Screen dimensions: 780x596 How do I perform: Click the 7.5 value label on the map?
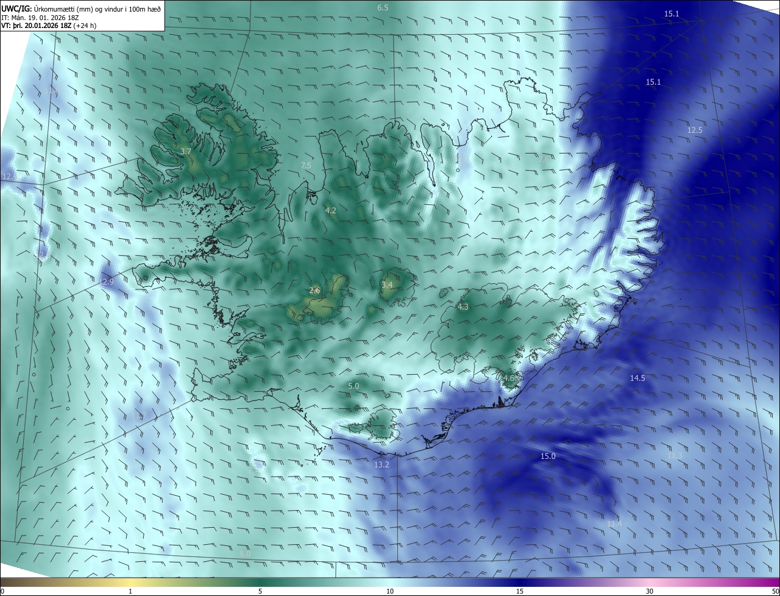(306, 165)
